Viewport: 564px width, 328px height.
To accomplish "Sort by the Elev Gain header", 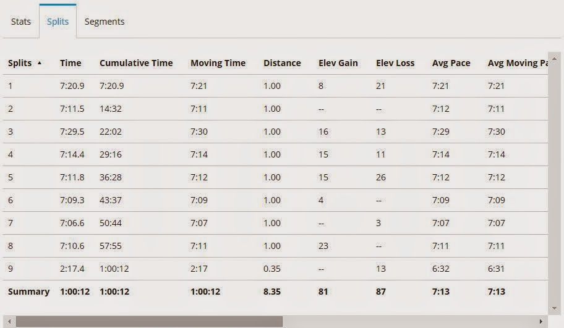I will pyautogui.click(x=338, y=63).
